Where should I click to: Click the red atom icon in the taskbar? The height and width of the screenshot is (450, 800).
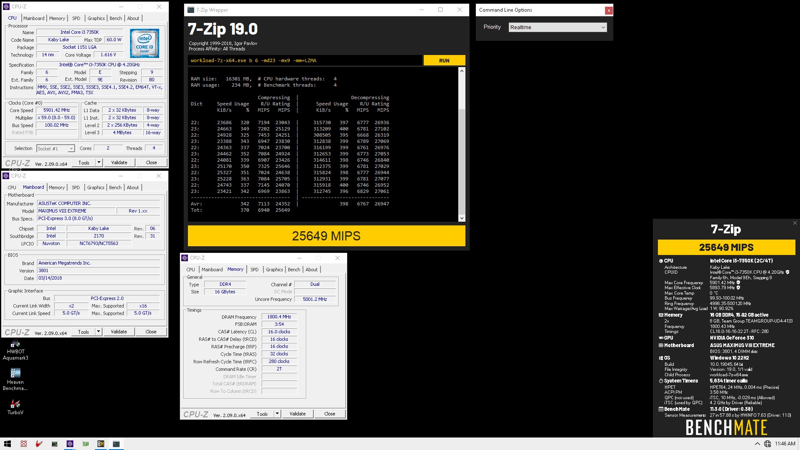point(24,444)
